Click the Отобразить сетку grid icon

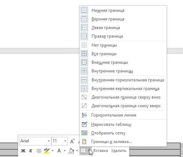point(84,133)
